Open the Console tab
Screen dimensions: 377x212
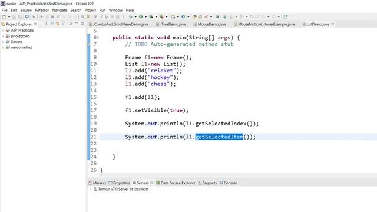click(x=228, y=183)
